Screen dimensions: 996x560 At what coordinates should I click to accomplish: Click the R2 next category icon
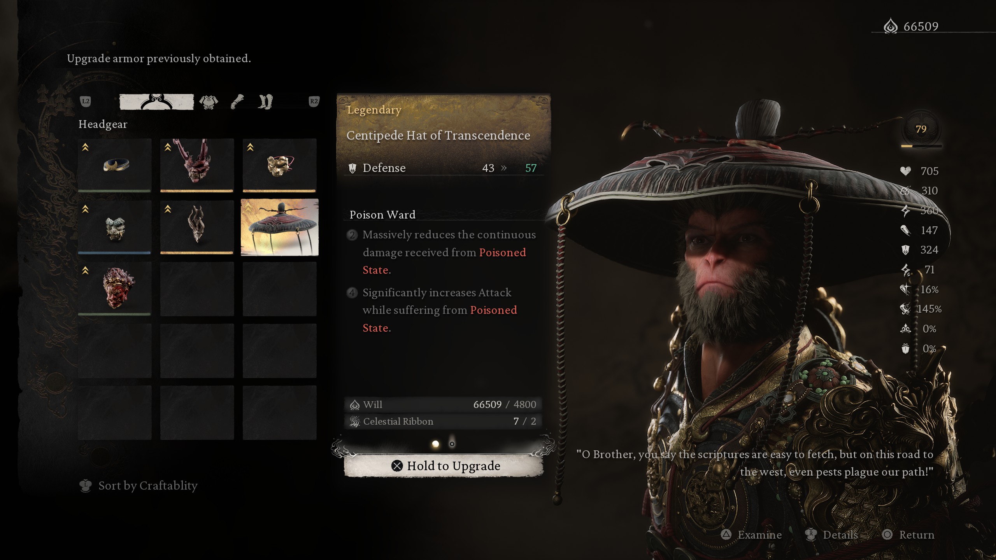[x=314, y=102]
